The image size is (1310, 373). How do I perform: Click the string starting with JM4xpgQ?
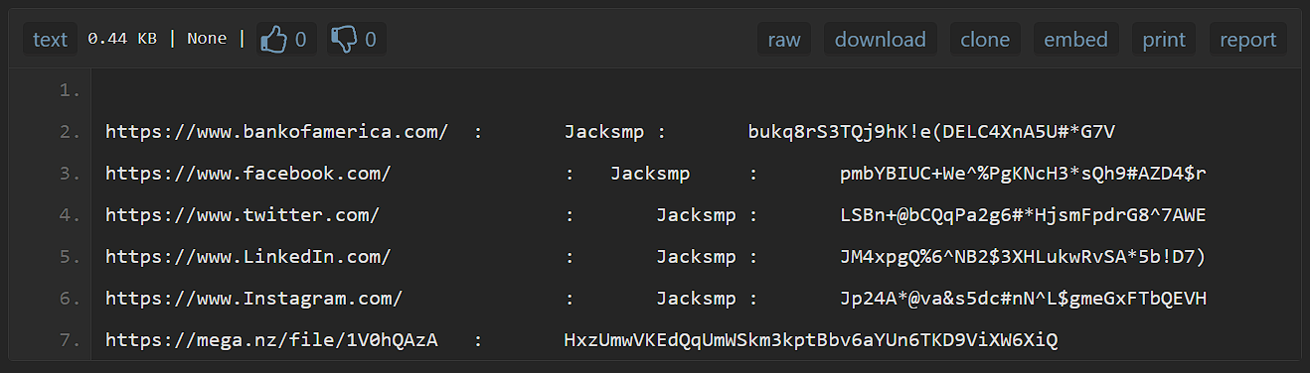point(1023,257)
